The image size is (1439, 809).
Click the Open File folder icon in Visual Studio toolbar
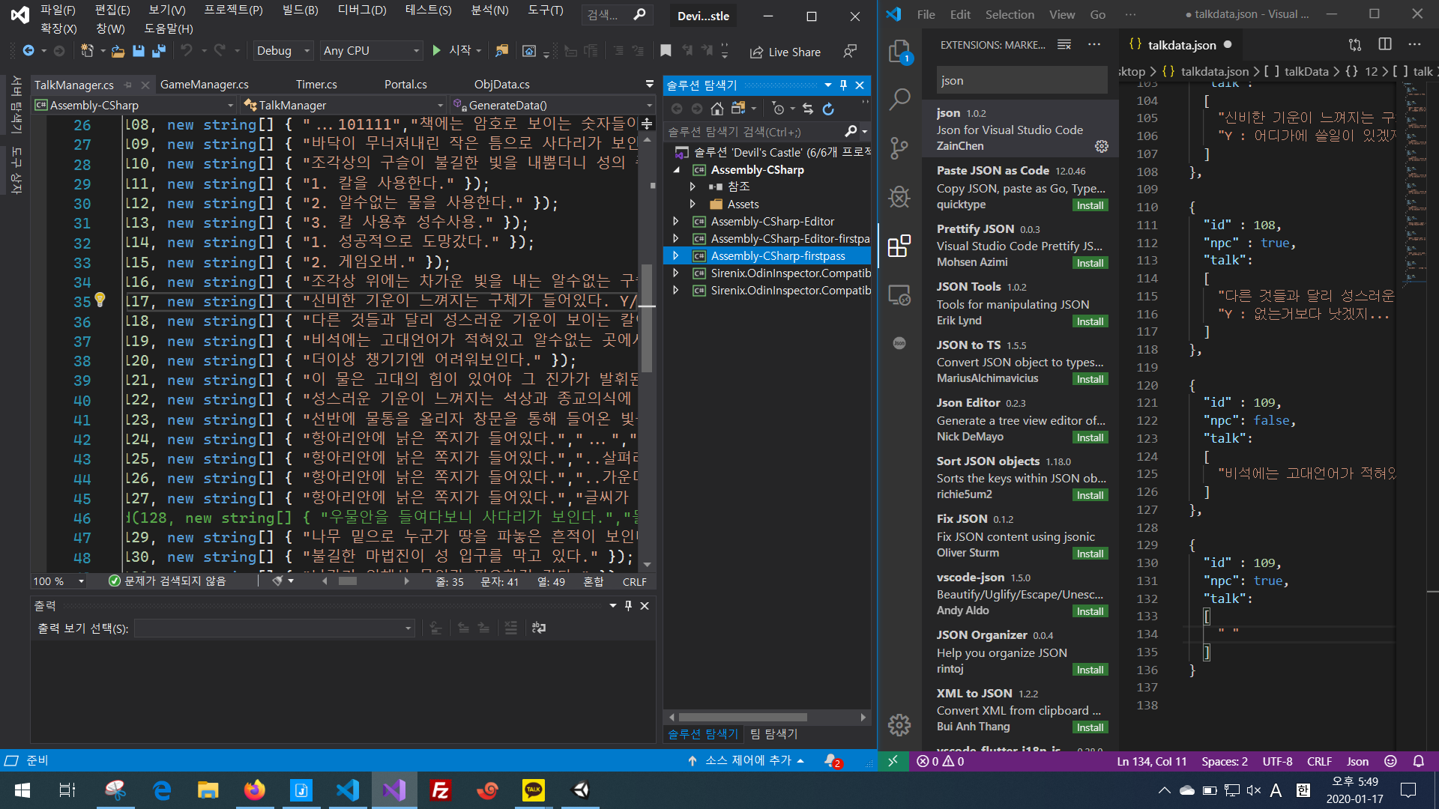point(118,51)
